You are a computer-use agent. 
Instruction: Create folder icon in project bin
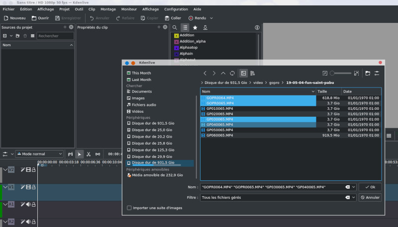(18, 36)
